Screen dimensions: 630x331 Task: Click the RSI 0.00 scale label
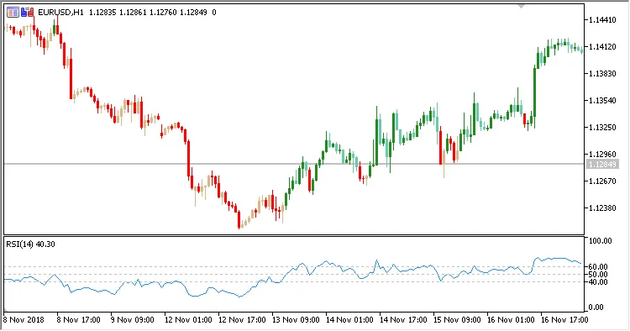pyautogui.click(x=596, y=307)
